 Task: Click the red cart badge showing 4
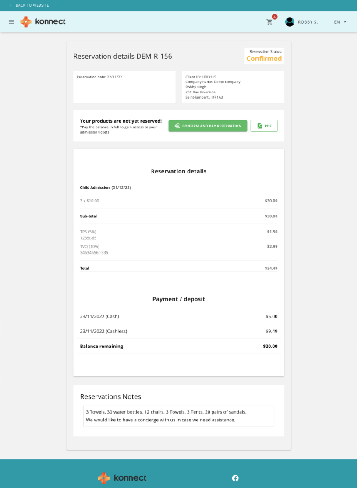click(x=275, y=17)
